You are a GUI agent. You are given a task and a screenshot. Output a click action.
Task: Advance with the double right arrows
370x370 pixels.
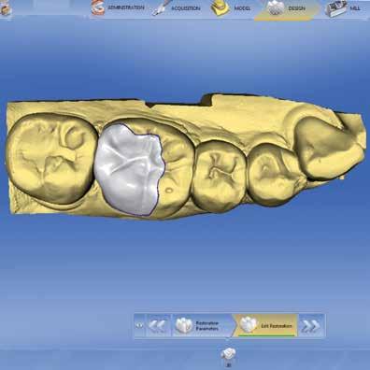tap(311, 326)
